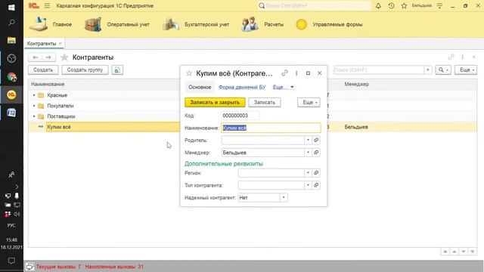Expand the Красные folder
This screenshot has width=484, height=272.
34,95
